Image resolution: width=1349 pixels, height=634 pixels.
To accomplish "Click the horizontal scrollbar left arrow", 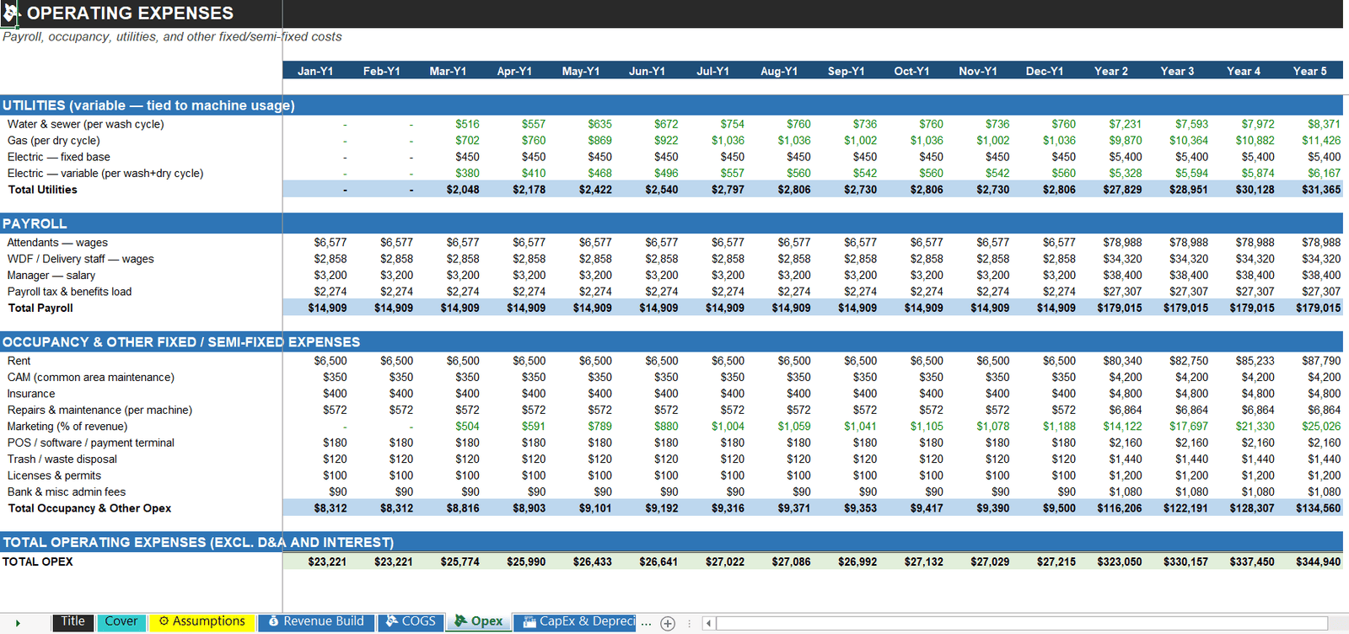I will click(x=708, y=623).
